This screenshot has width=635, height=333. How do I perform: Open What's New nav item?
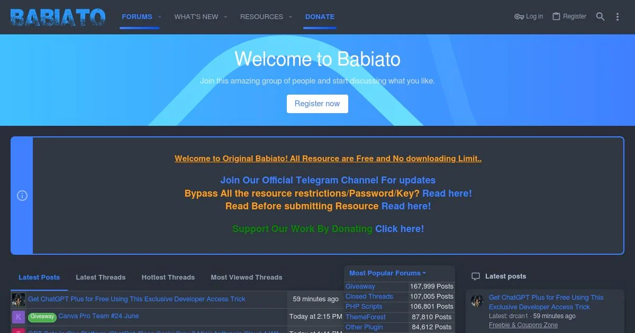[x=196, y=17]
